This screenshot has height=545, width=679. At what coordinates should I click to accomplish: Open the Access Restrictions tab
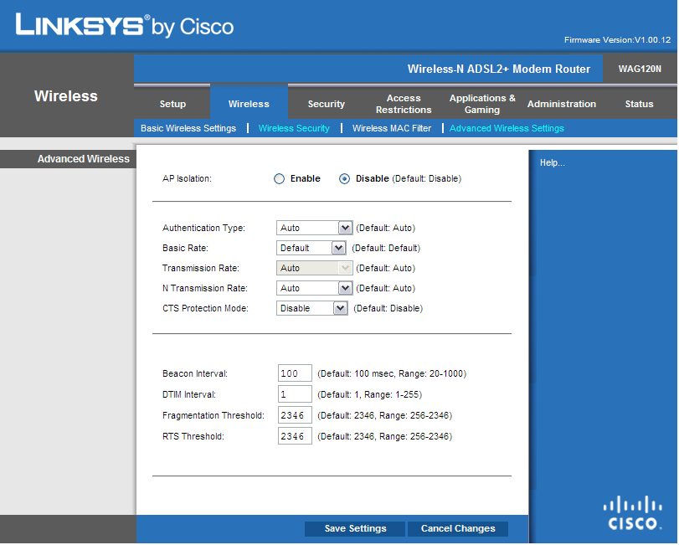(404, 104)
